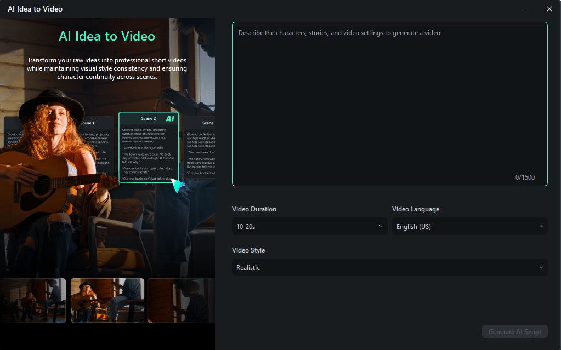
Task: Click the Video Style label
Action: (x=248, y=250)
